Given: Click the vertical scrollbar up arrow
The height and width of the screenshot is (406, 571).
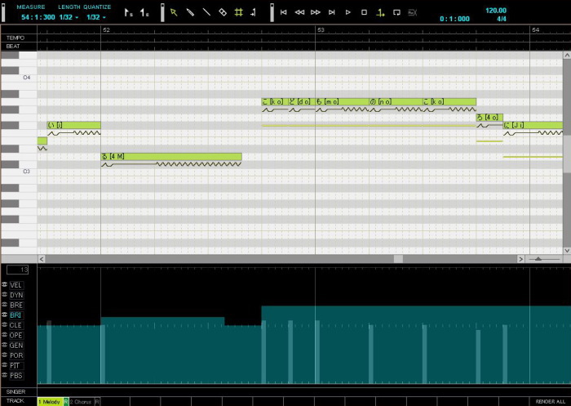Looking at the screenshot, I should (567, 55).
